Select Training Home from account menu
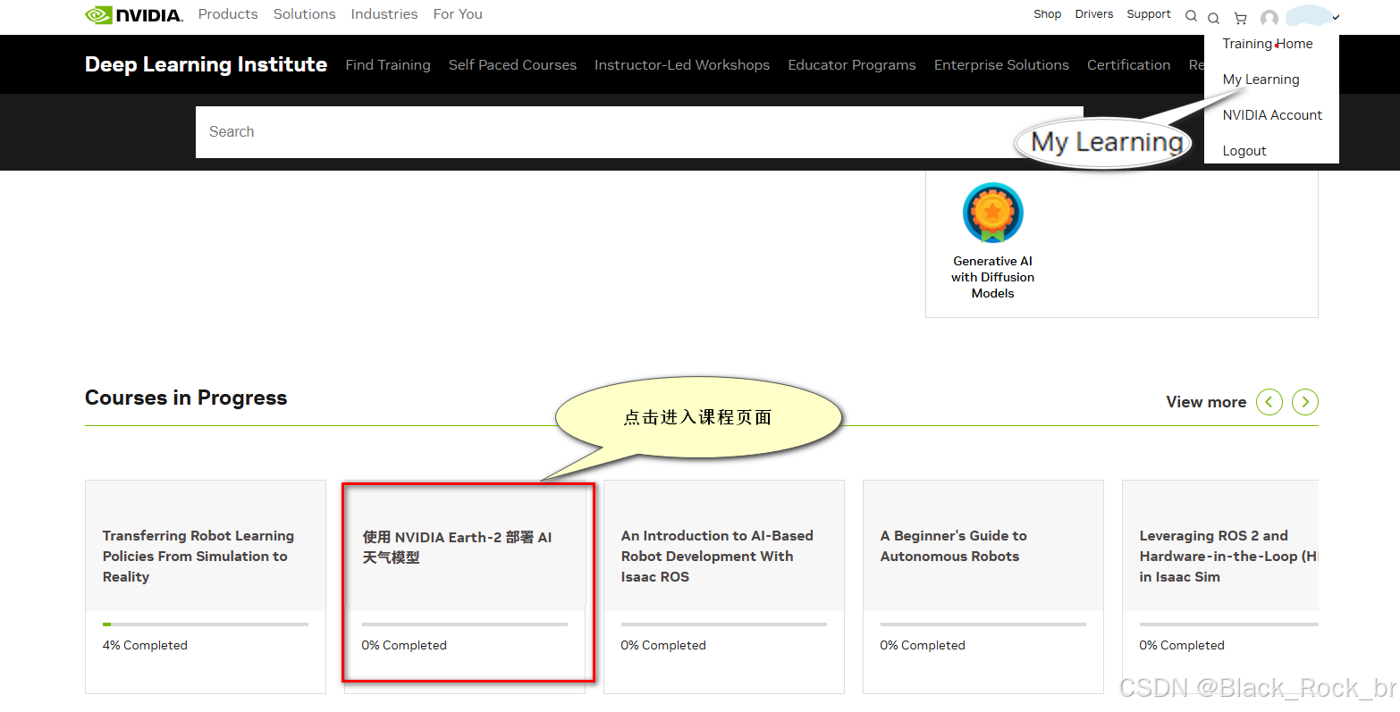The image size is (1400, 712). point(1268,44)
